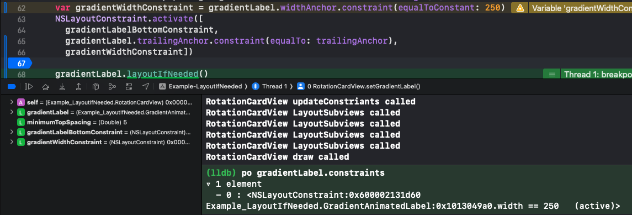Image resolution: width=632 pixels, height=215 pixels.
Task: Click gradientWidthConstraint on line 66
Action: [x=124, y=52]
